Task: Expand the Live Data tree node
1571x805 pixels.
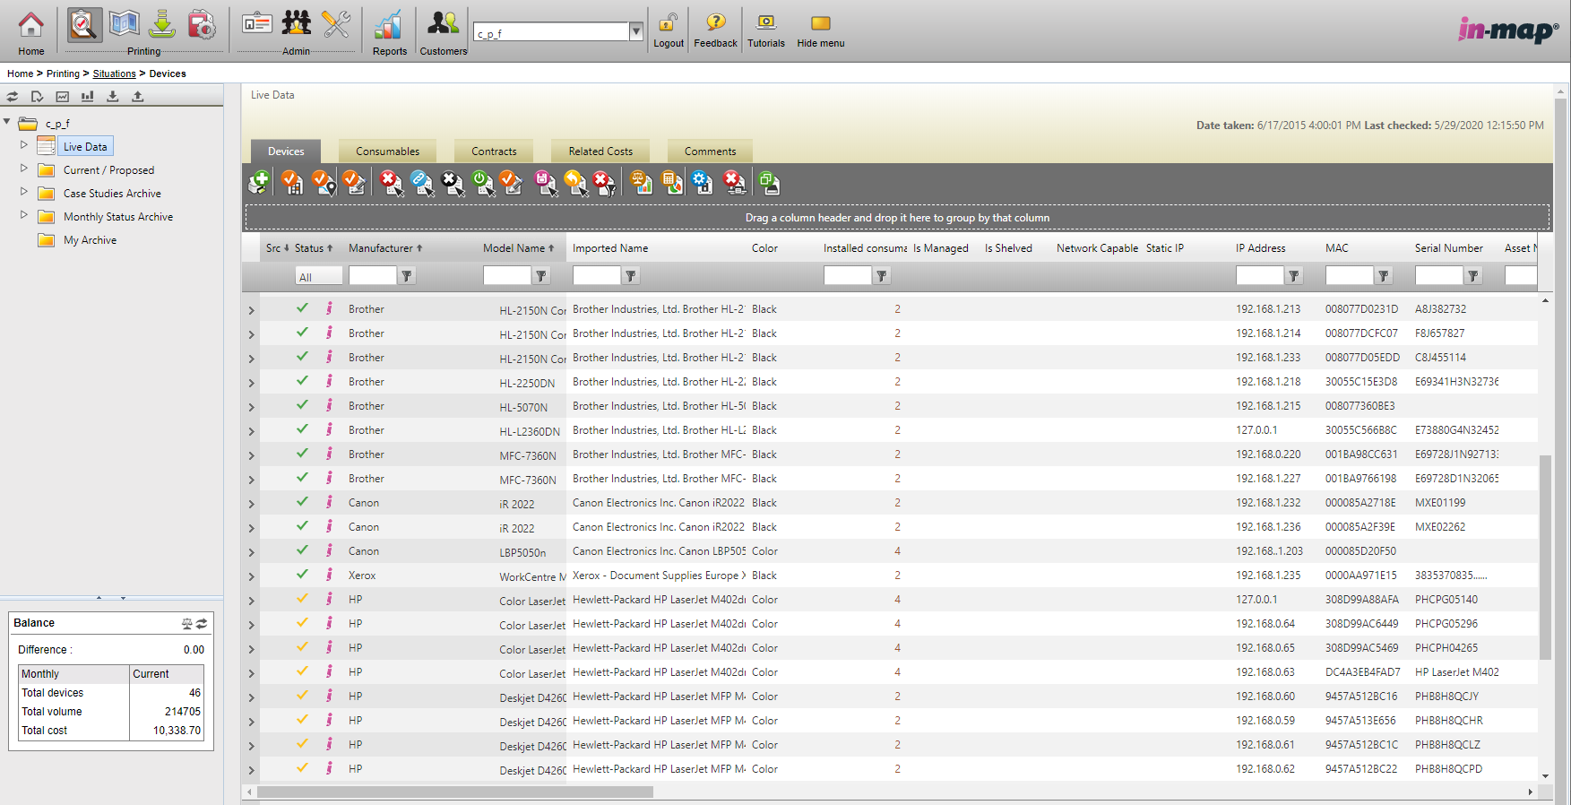Action: pyautogui.click(x=24, y=144)
